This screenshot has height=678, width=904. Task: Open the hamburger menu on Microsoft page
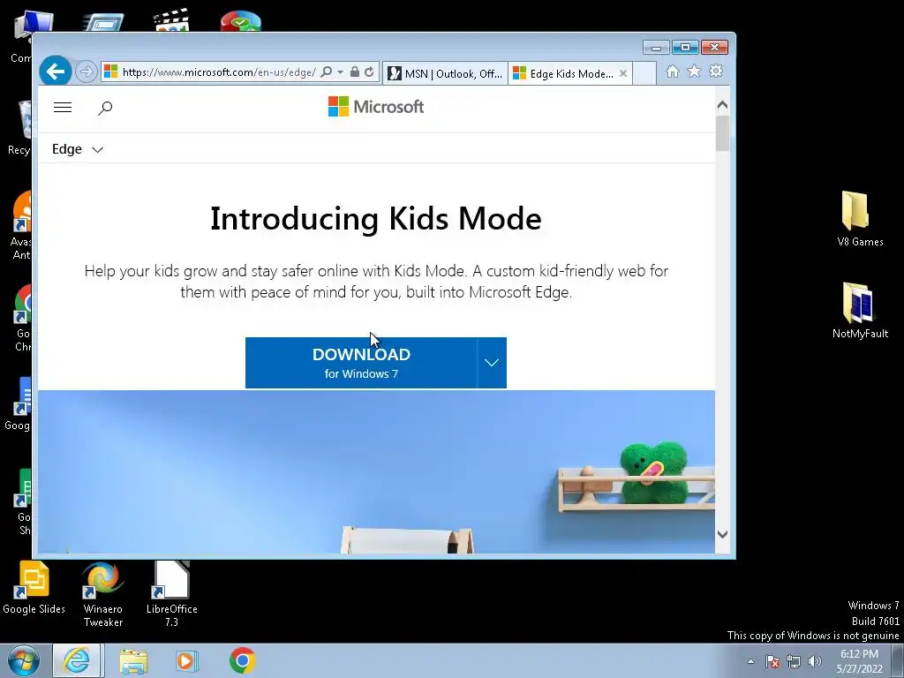coord(63,107)
